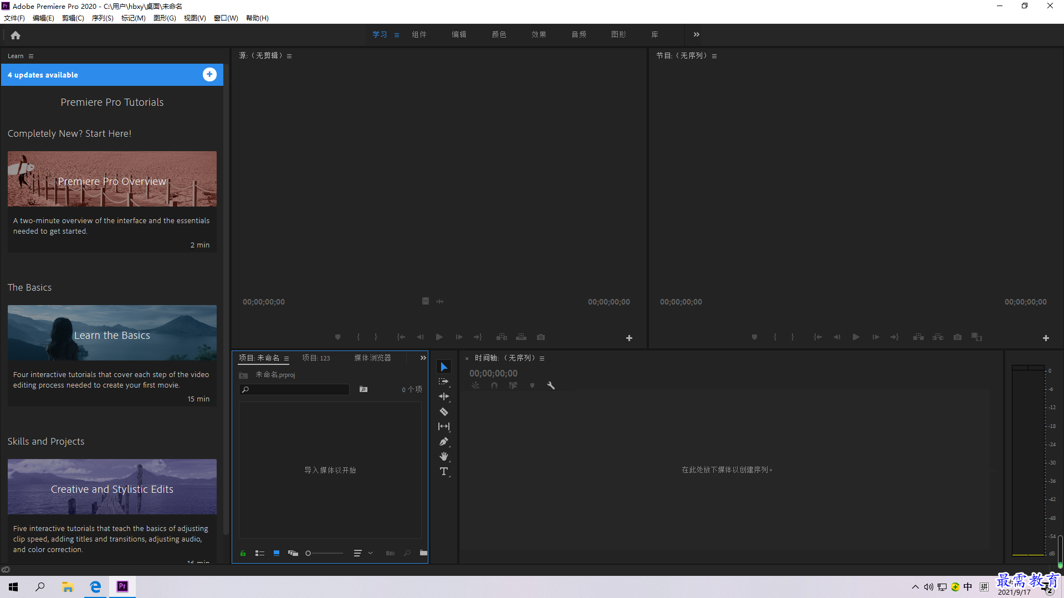
Task: Select the Pen tool
Action: 444,442
